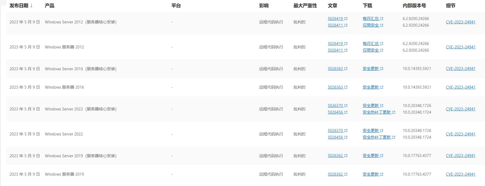The image size is (485, 186).
Task: Select build 10.0.14393.5921 in Windows 服务器 2016 row
Action: [417, 87]
